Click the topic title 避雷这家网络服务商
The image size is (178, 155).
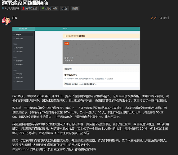25,3
